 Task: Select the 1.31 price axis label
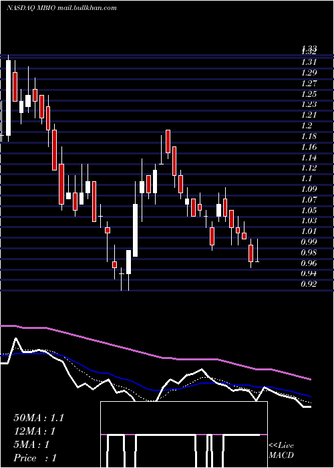(309, 62)
